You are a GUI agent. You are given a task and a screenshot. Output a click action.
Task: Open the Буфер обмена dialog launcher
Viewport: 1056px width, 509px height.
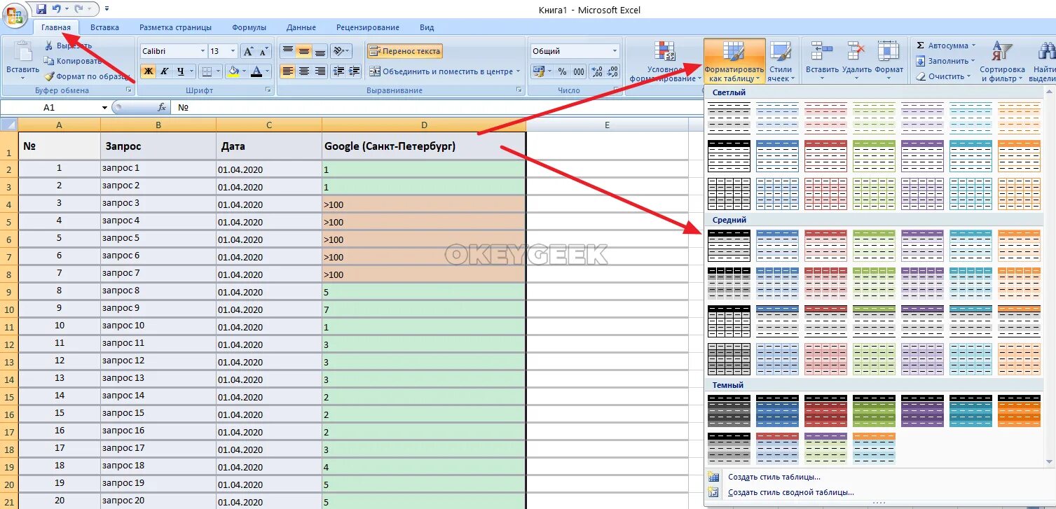pyautogui.click(x=128, y=90)
